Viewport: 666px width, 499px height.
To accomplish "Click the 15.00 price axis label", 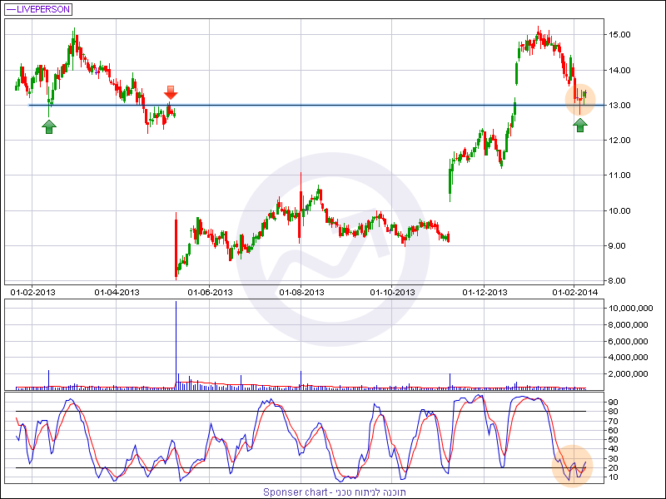I will click(x=619, y=35).
